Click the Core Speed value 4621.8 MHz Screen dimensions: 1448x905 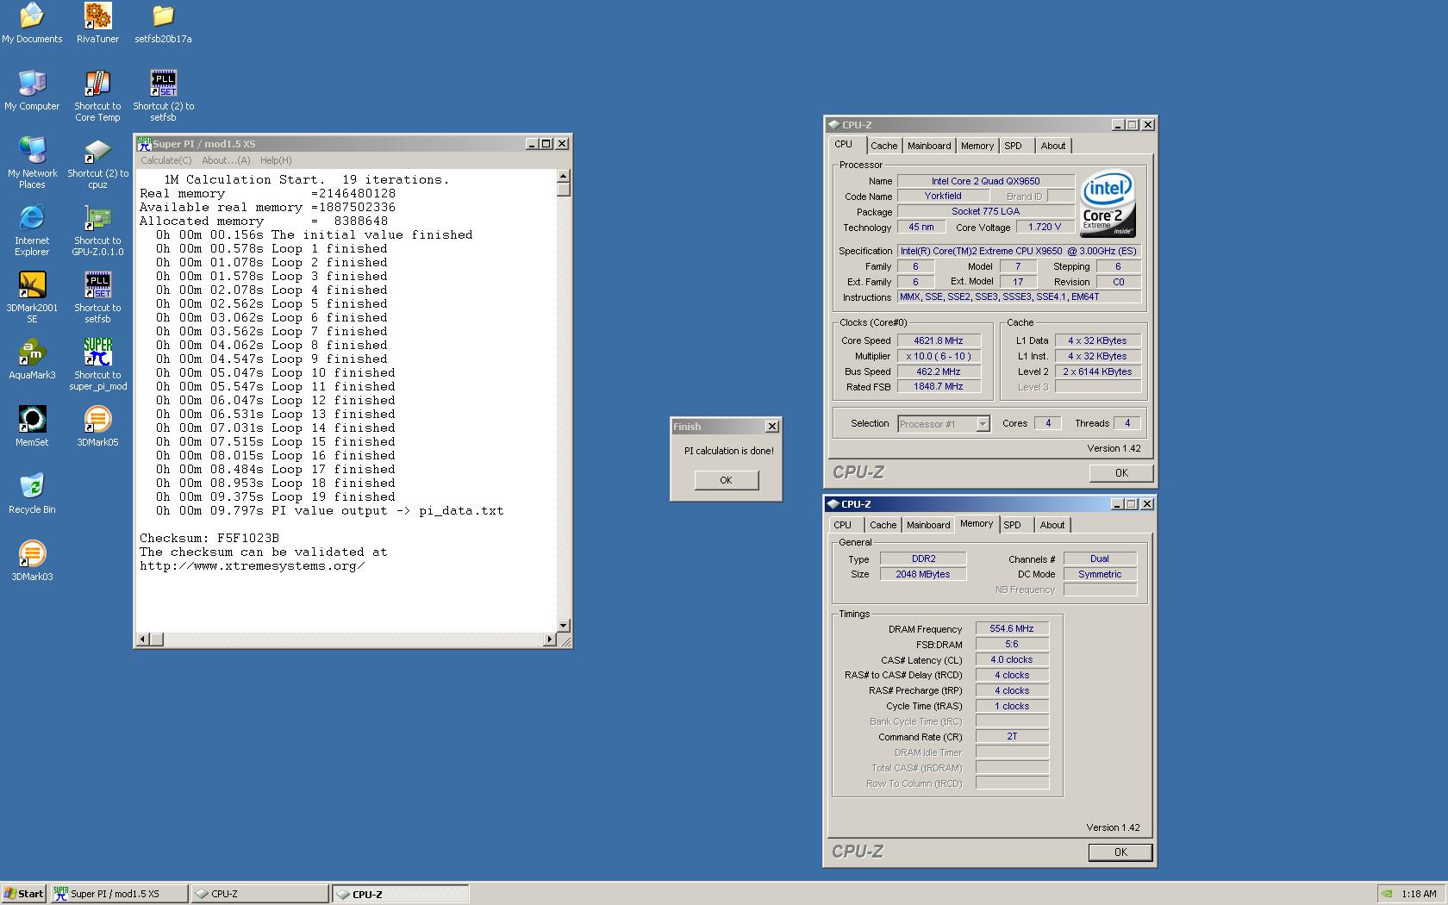pos(939,340)
